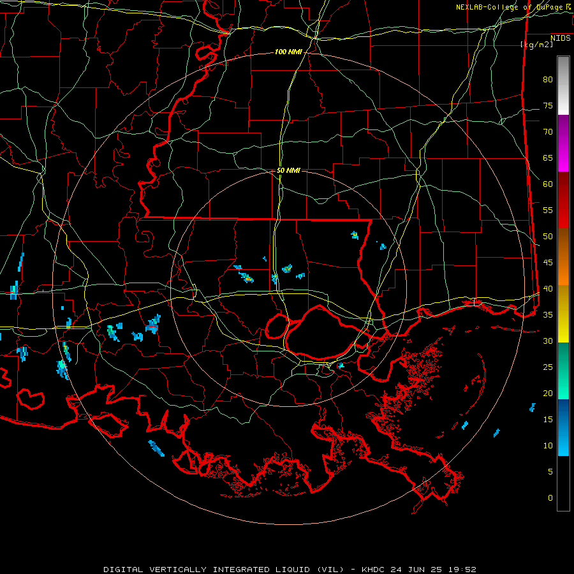The height and width of the screenshot is (574, 574).
Task: Click the 75 value on the color scale
Action: [548, 106]
